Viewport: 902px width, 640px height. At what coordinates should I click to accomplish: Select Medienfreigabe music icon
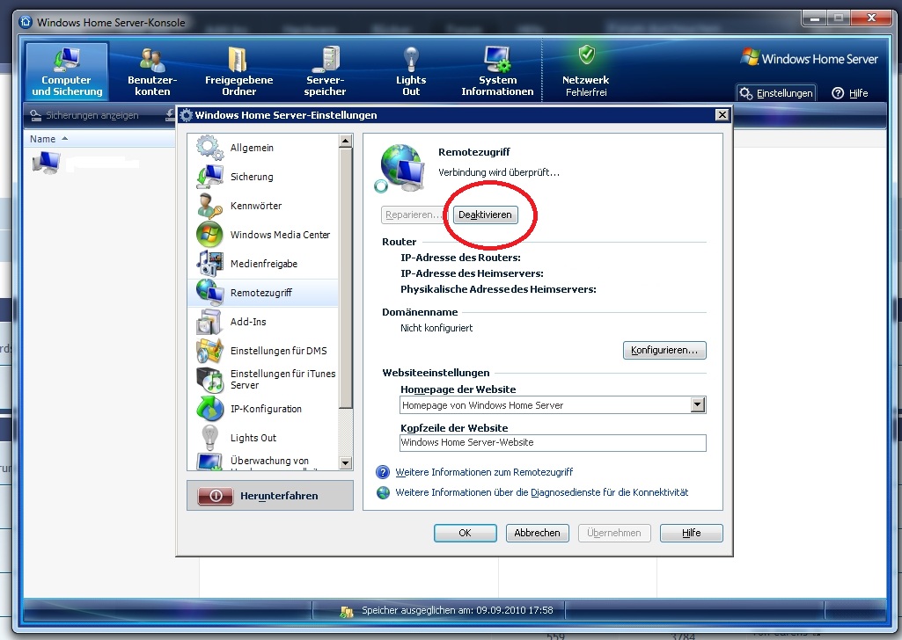[210, 264]
